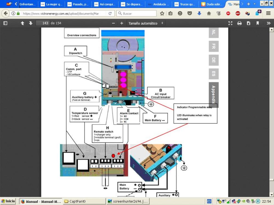The image size is (274, 205).
Task: Open the downloads arrow in toolbar
Action: (x=199, y=13)
